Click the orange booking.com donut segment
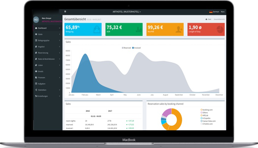 click(x=179, y=119)
